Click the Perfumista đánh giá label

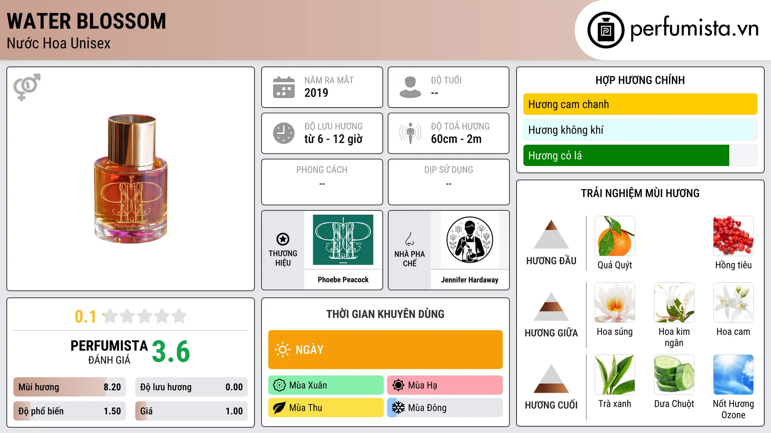(x=109, y=352)
